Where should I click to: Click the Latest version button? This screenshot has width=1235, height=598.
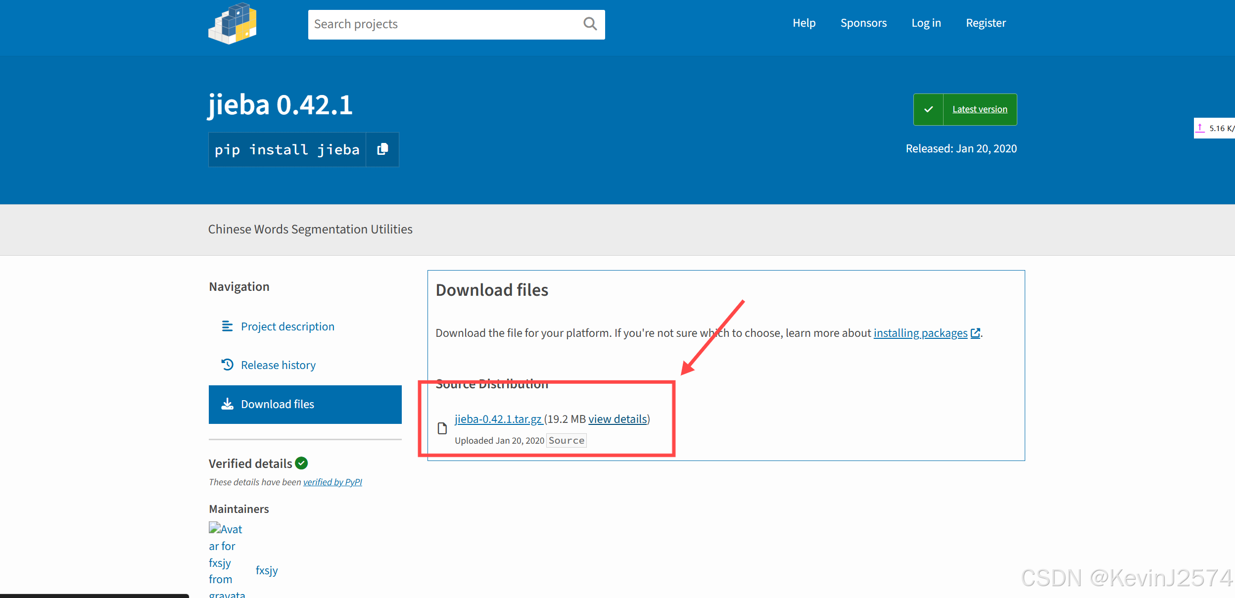click(980, 109)
